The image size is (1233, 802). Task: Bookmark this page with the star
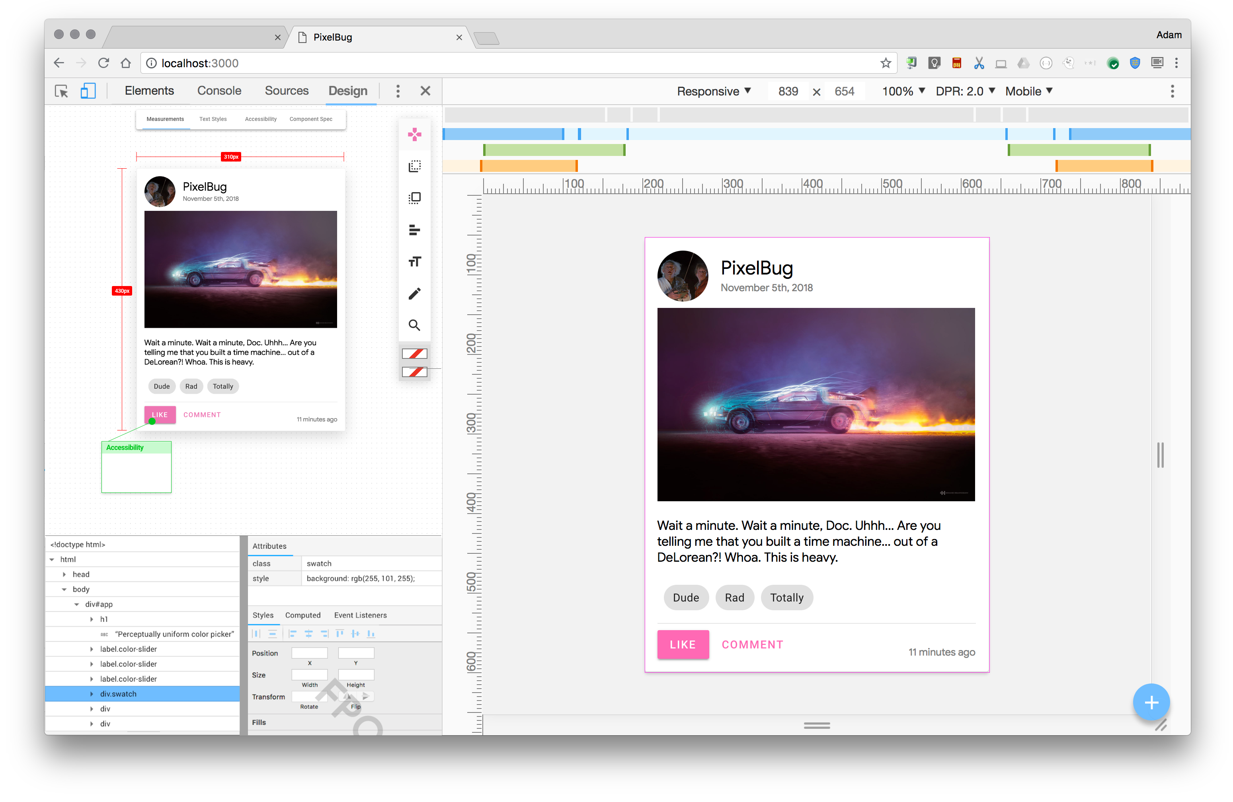point(886,63)
